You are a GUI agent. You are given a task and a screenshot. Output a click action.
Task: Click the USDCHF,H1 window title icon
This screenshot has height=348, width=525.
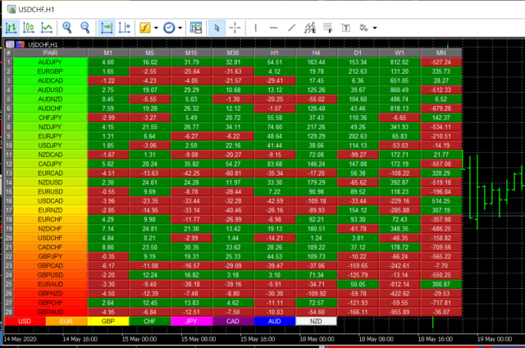point(11,9)
